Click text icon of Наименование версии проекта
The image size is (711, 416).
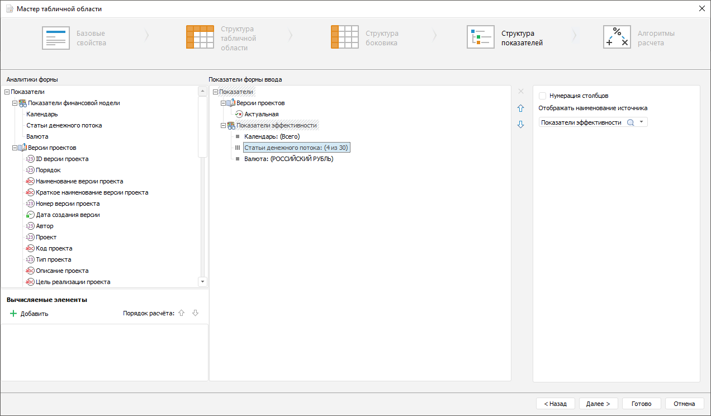[x=30, y=181]
